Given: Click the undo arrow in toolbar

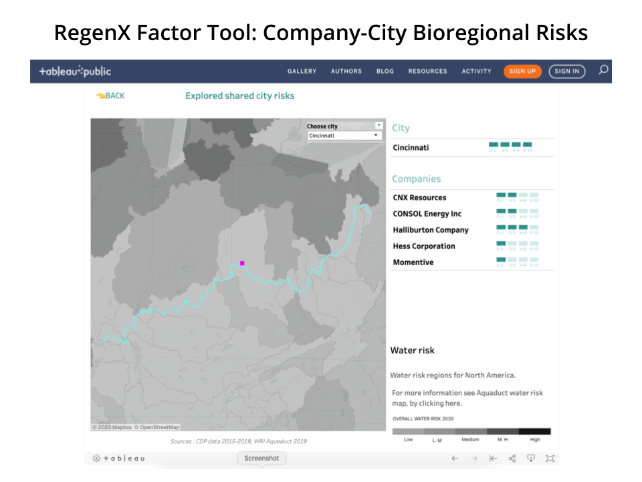Looking at the screenshot, I should (455, 458).
